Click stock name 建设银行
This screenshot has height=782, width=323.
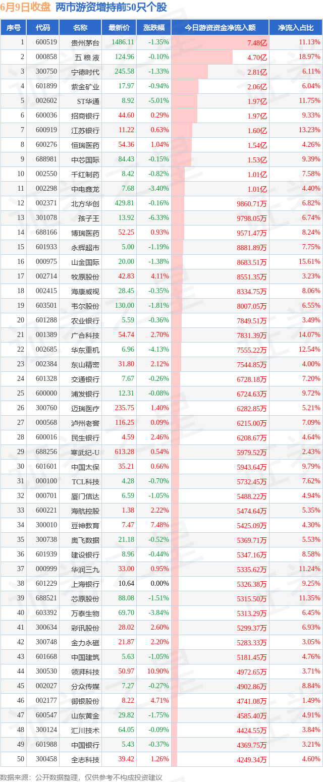(x=85, y=555)
